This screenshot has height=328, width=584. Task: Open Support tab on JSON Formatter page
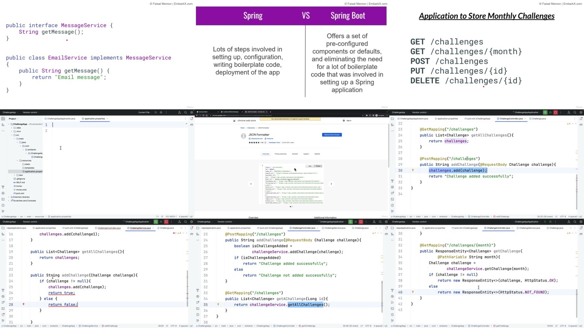pos(306,154)
